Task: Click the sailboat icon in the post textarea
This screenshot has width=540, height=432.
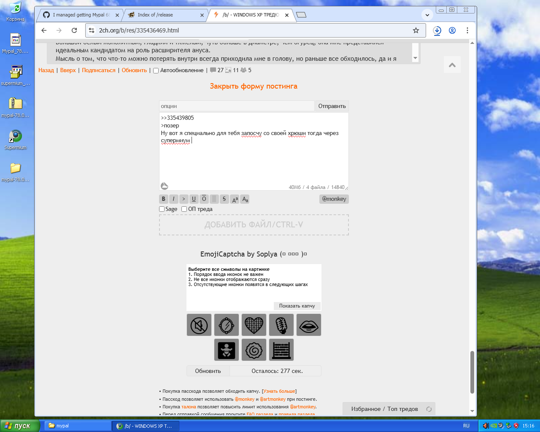Action: [x=165, y=186]
